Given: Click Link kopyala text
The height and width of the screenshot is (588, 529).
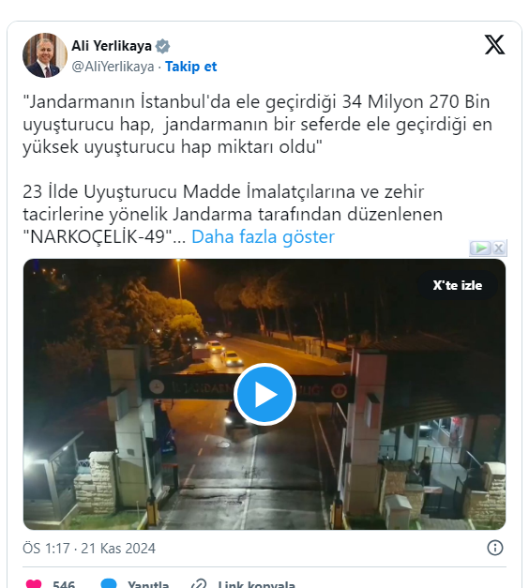Looking at the screenshot, I should click(257, 584).
